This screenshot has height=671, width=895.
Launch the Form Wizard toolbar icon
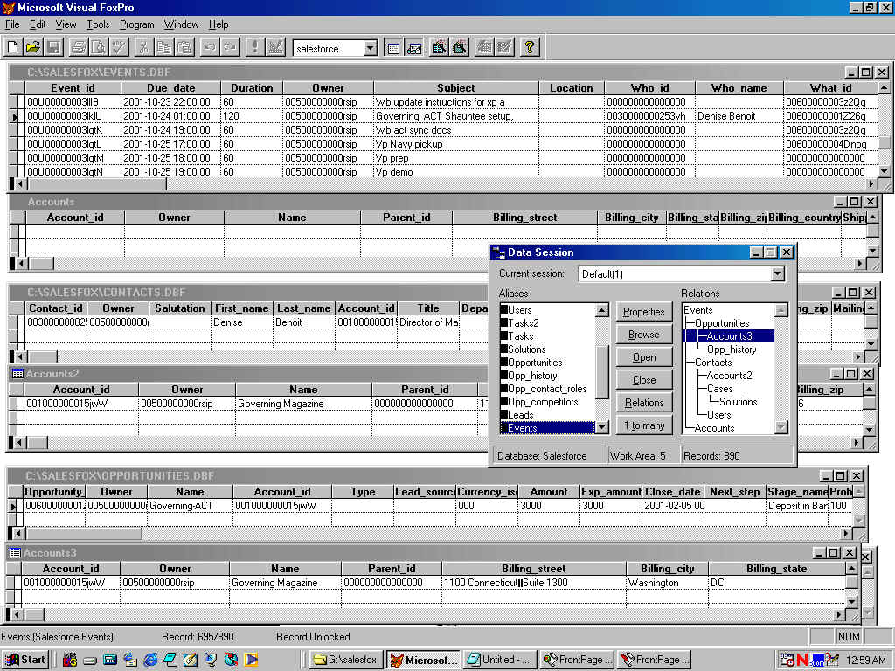tap(439, 48)
